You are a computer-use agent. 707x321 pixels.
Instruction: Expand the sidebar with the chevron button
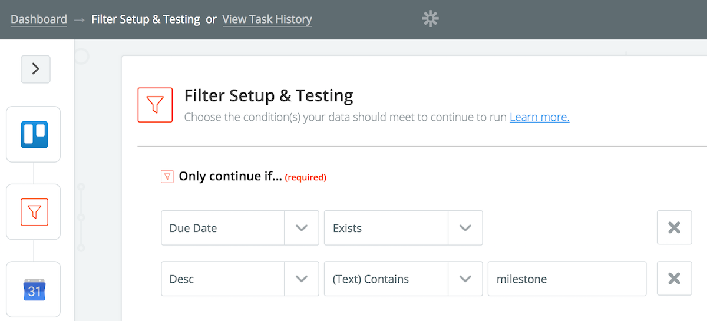pos(35,69)
